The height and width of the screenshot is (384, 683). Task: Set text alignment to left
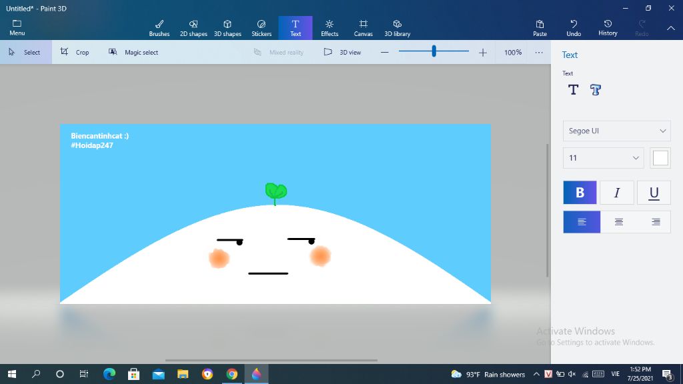pos(582,222)
